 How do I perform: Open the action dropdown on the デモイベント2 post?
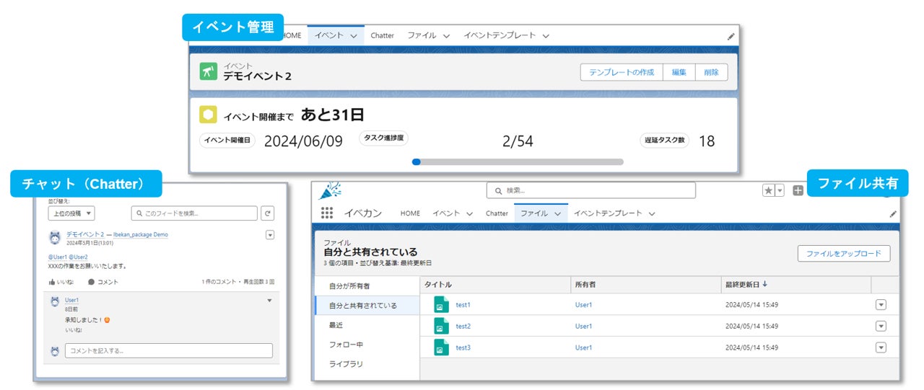tap(270, 234)
